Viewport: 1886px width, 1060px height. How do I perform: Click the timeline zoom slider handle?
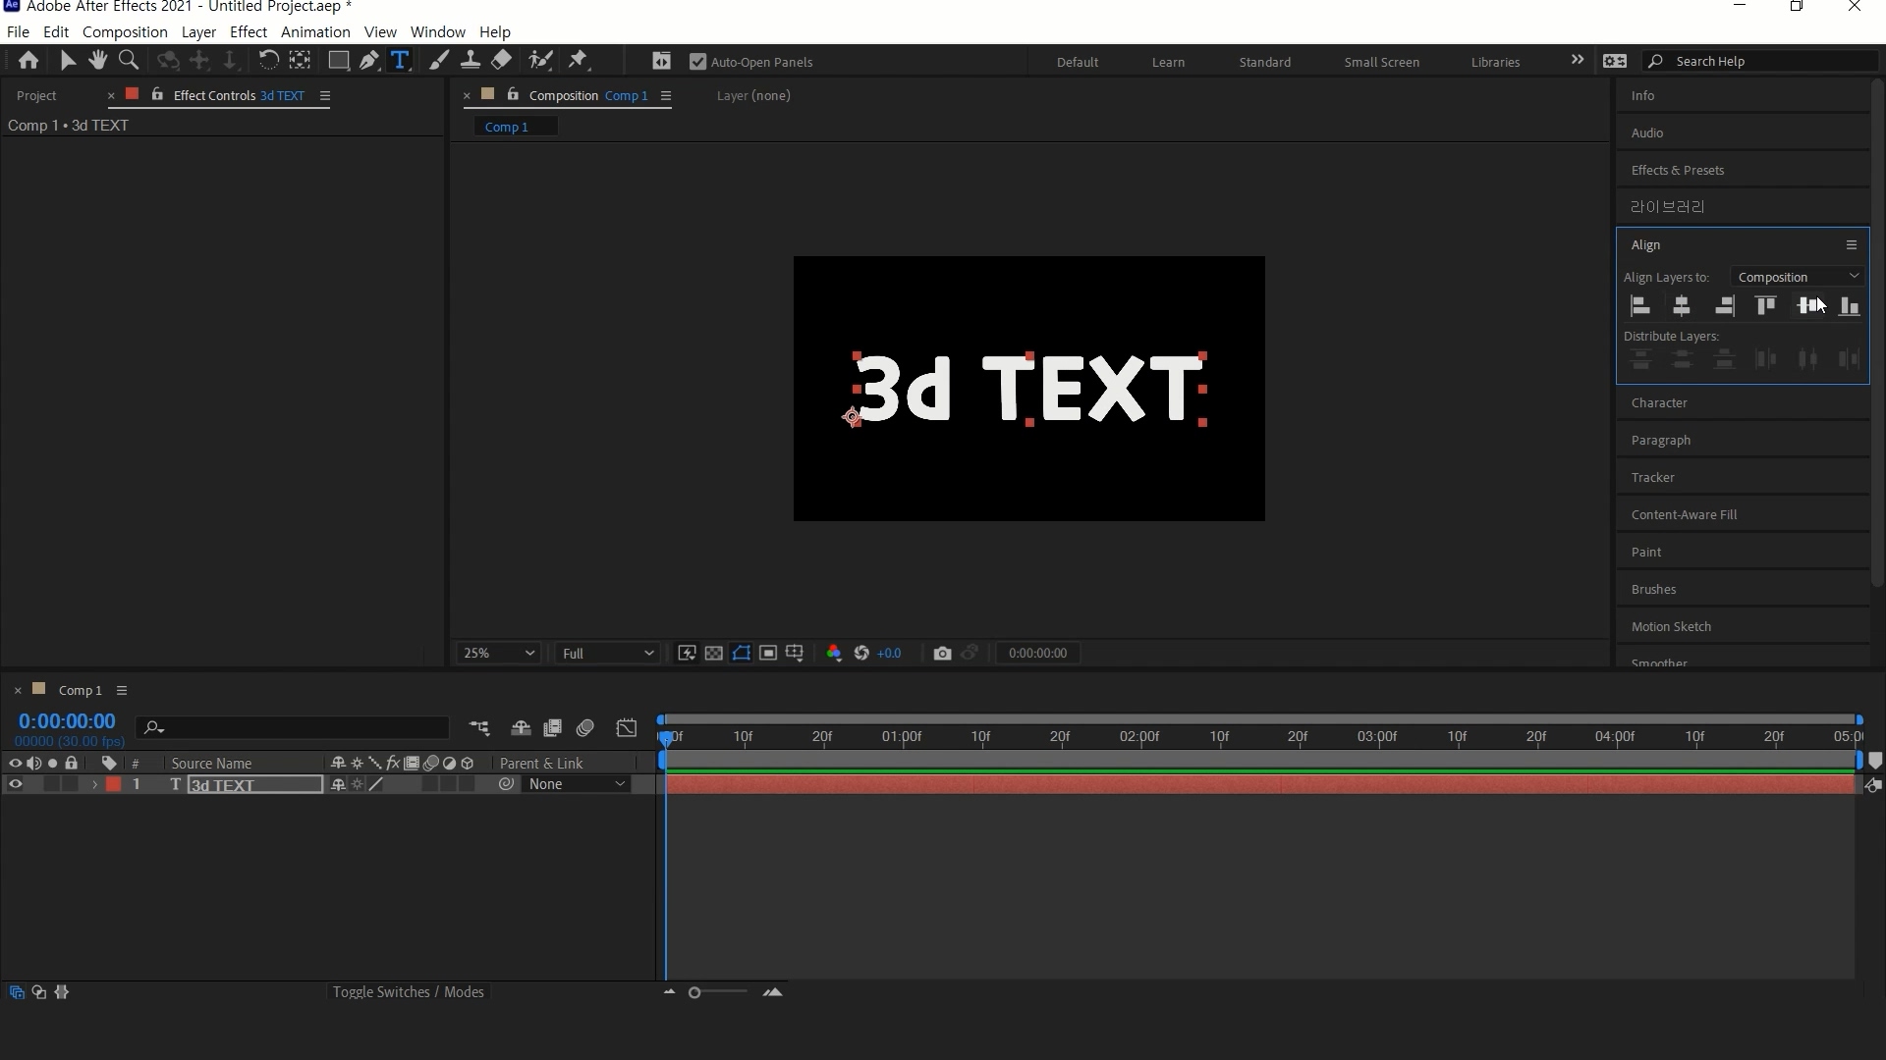[x=694, y=993]
